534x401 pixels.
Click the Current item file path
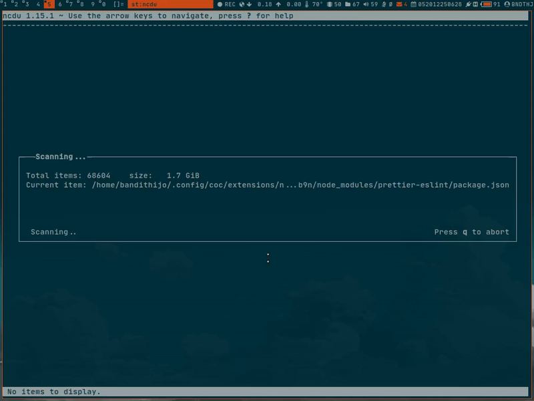(x=300, y=185)
